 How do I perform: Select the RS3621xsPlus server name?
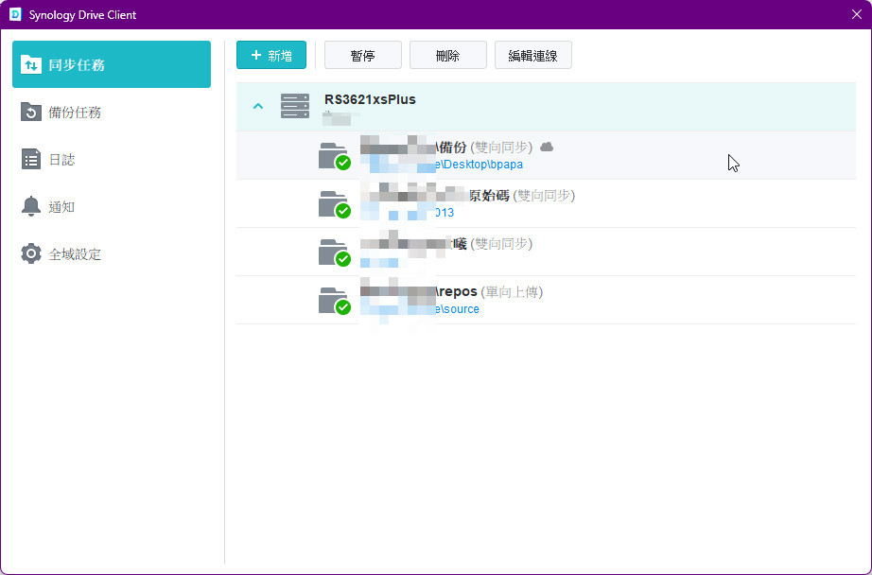tap(370, 99)
